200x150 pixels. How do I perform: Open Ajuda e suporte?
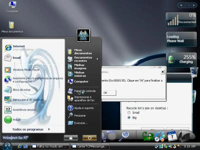pos(80,108)
